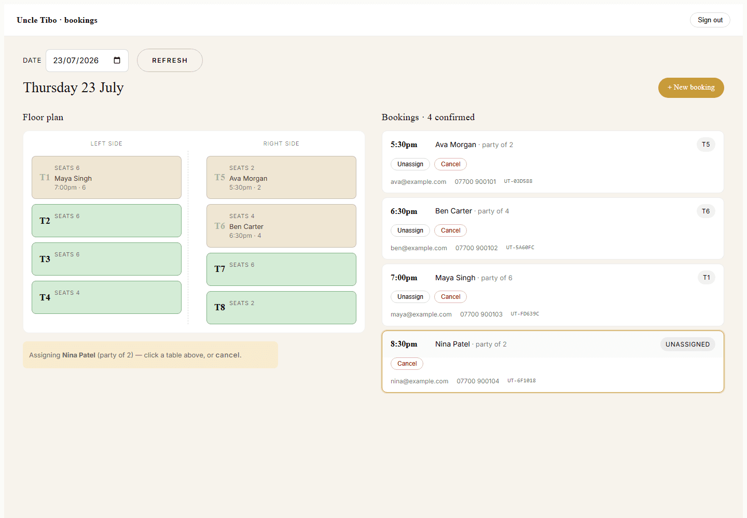Select table T8 with 2 seats

281,308
